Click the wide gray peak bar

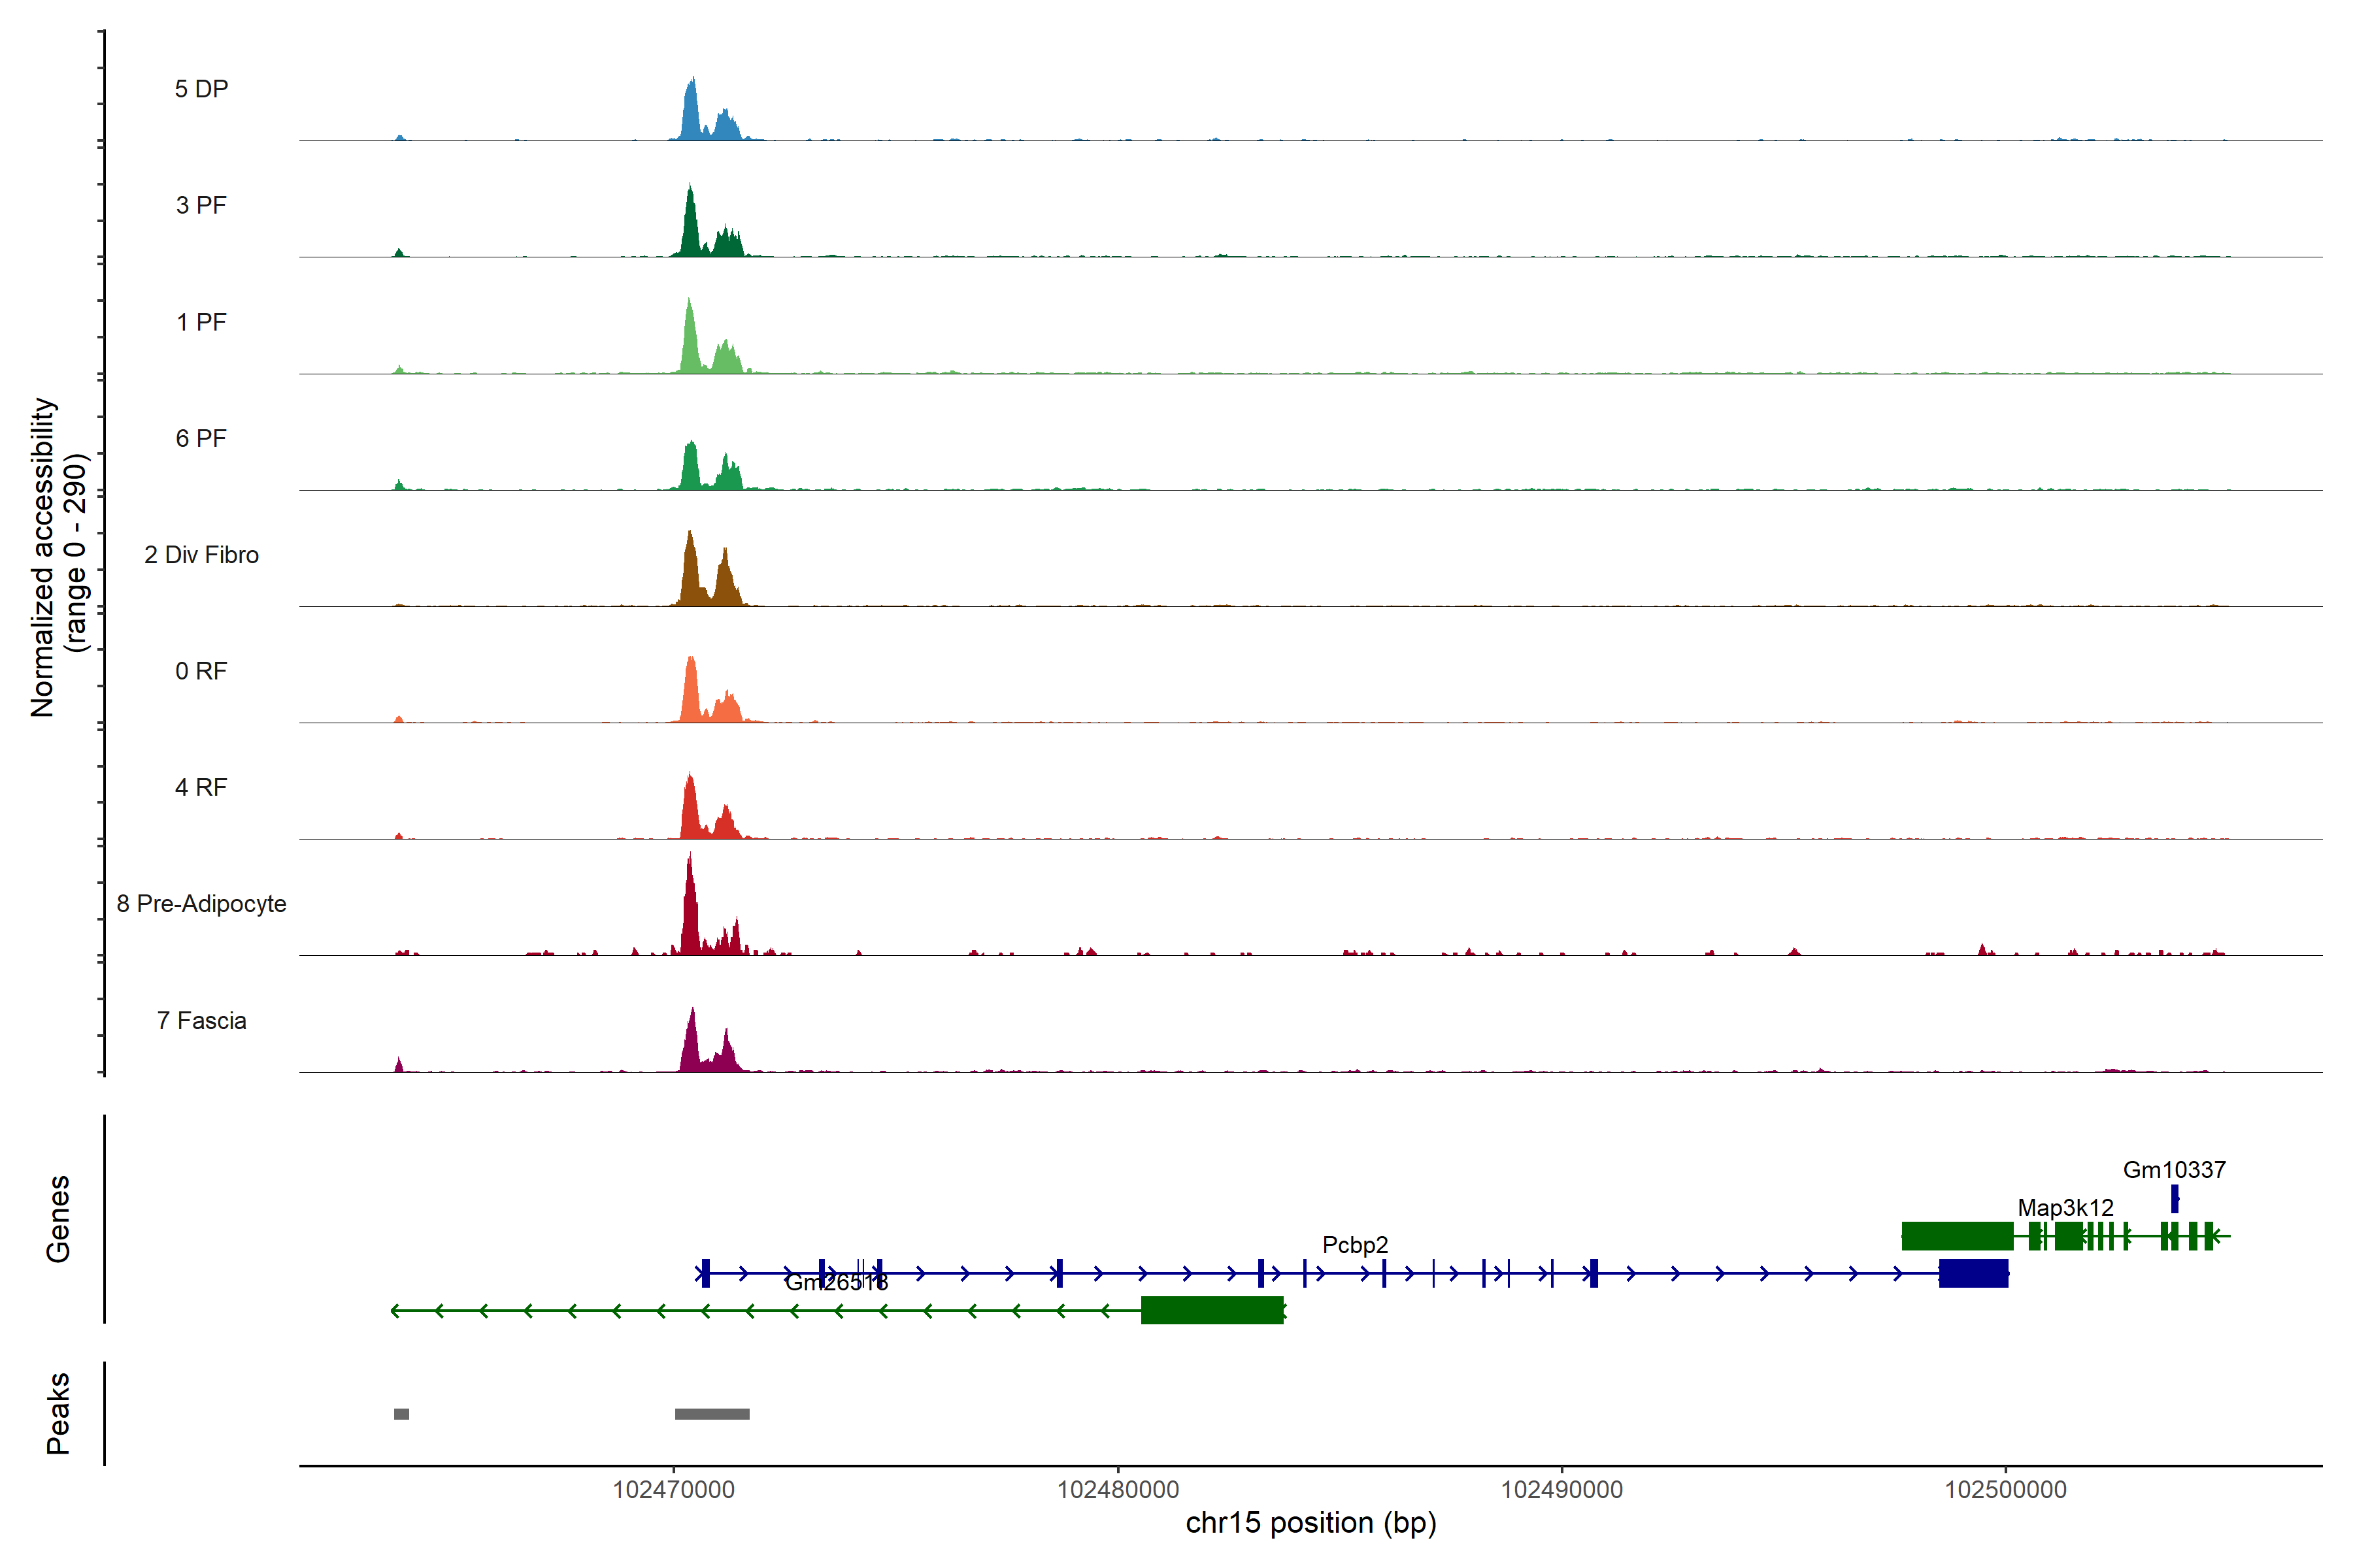[x=712, y=1414]
